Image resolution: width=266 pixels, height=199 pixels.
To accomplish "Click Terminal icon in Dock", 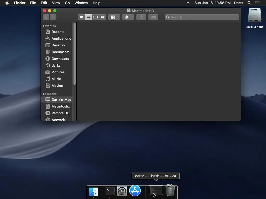I will point(110,191).
